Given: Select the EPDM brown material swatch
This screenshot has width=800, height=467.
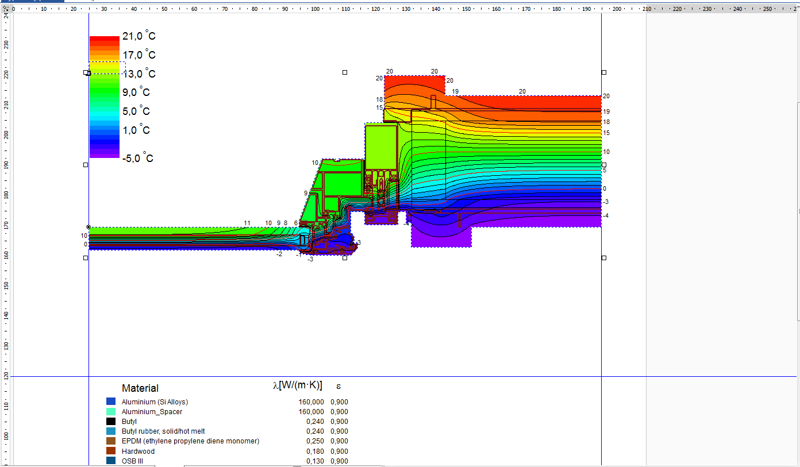Looking at the screenshot, I should (111, 441).
